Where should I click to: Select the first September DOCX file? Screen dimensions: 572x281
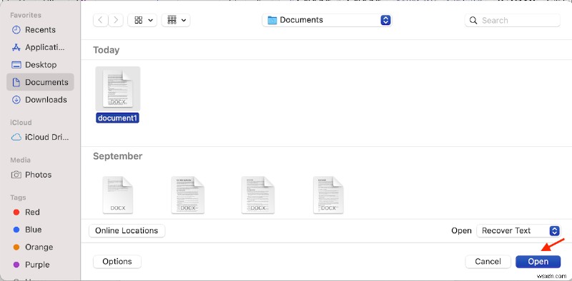[x=117, y=195]
